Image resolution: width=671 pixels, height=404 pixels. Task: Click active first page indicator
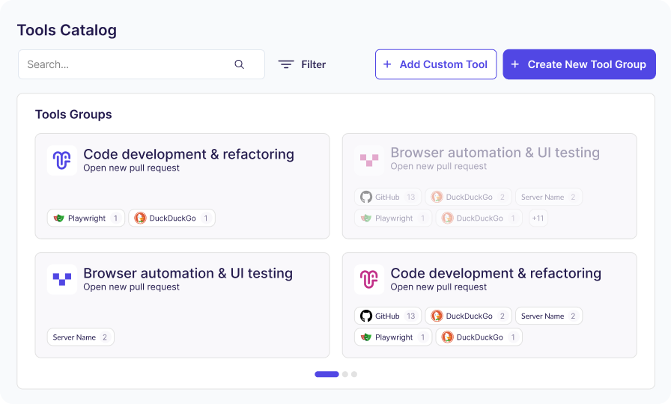[327, 374]
